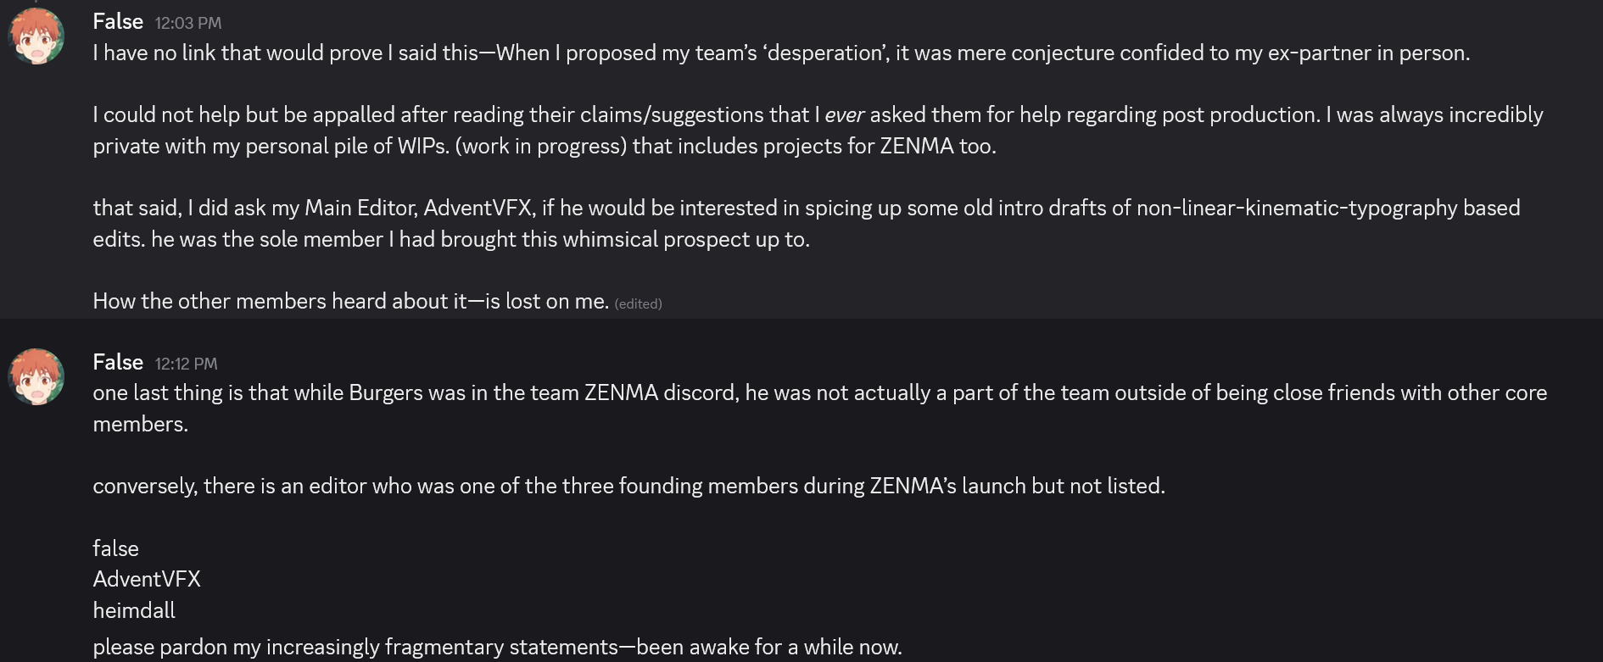This screenshot has width=1603, height=662.
Task: Click the line starting "I have no link"
Action: (780, 53)
